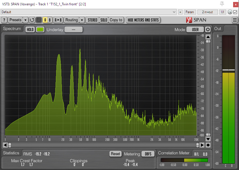This screenshot has width=239, height=170.
Task: Expand the Presets dropdown arrow
Action: [26, 20]
